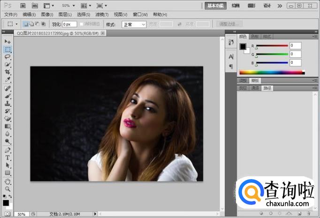
Task: Open the 样式 style dropdown
Action: pos(134,24)
